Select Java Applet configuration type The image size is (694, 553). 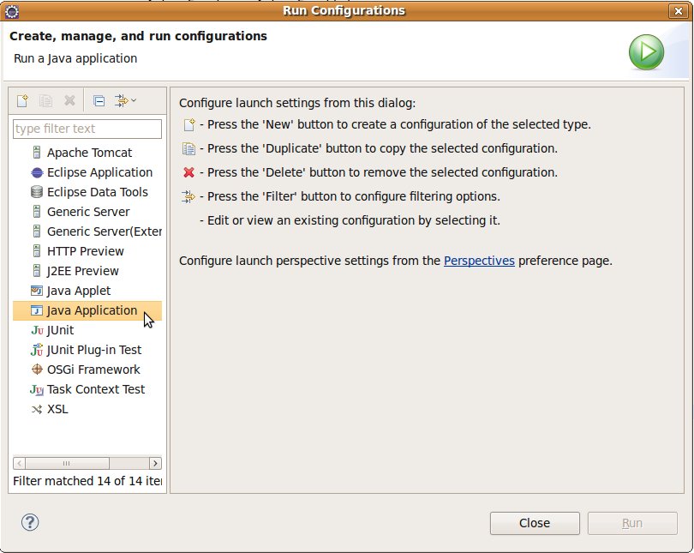[x=78, y=291]
